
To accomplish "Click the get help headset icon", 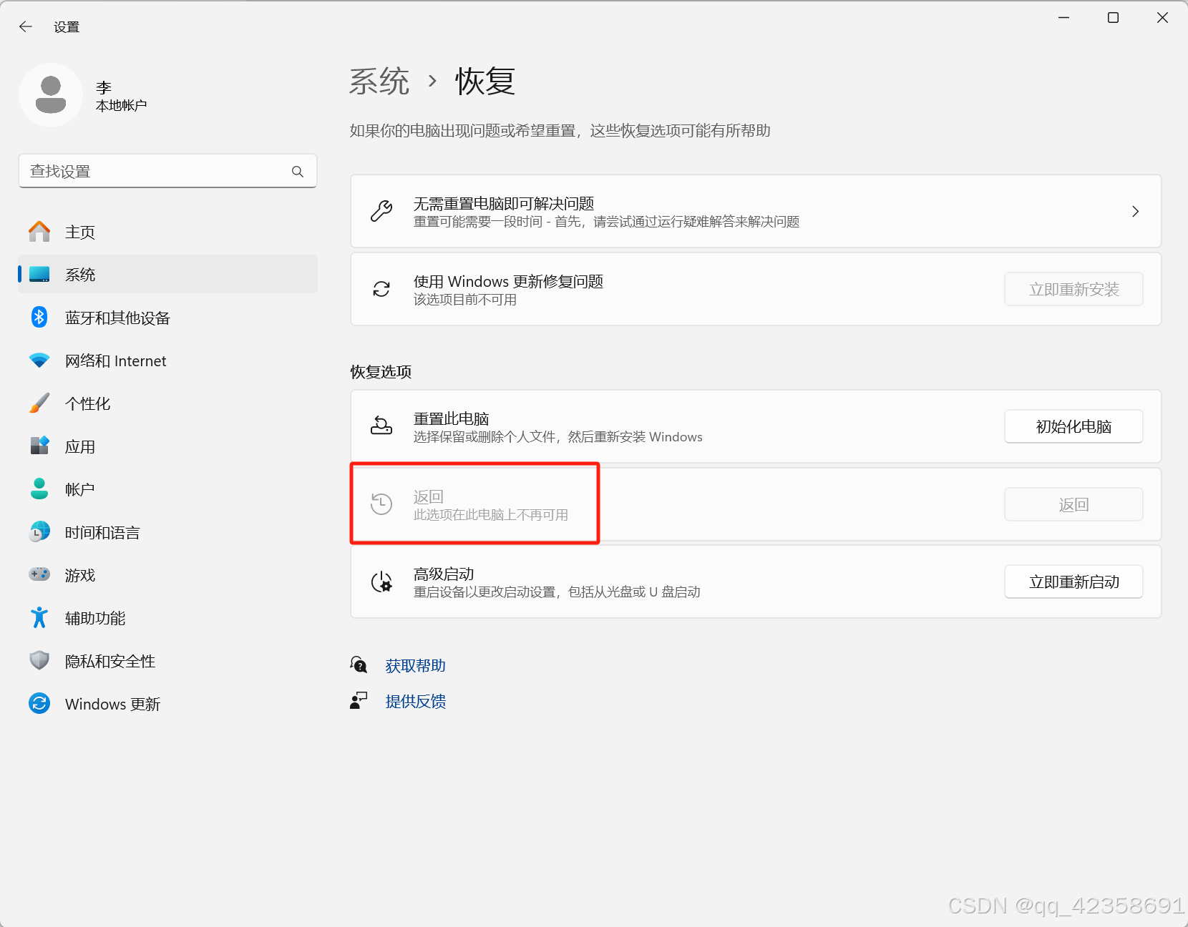I will (x=359, y=665).
